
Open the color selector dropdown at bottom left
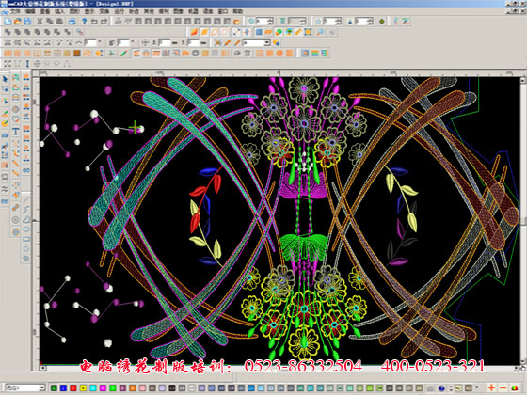(42, 387)
